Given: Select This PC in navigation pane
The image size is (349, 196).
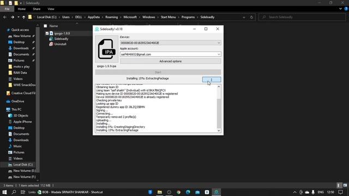Looking at the screenshot, I should click(x=16, y=109).
